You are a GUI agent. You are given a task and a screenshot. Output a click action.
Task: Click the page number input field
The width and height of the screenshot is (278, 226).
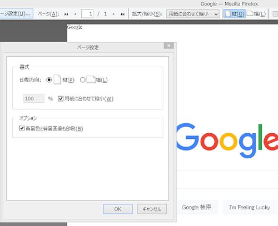pyautogui.click(x=87, y=14)
